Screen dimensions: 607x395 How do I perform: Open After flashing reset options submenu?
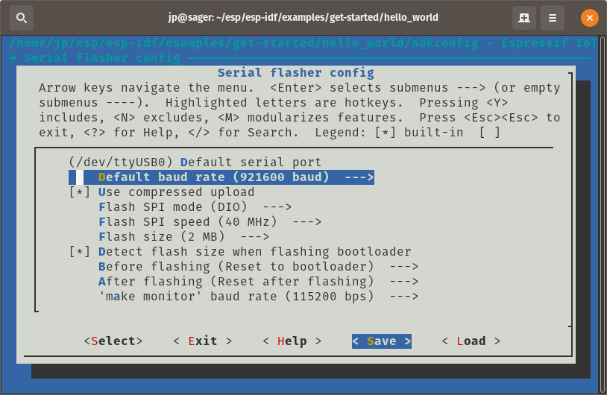(x=258, y=281)
